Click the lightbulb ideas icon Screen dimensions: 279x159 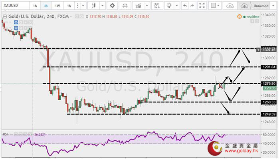(169, 6)
